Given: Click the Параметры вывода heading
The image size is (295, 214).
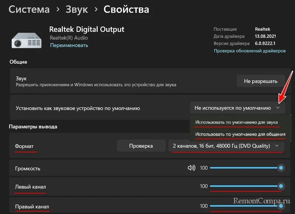Looking at the screenshot, I should click(33, 127).
